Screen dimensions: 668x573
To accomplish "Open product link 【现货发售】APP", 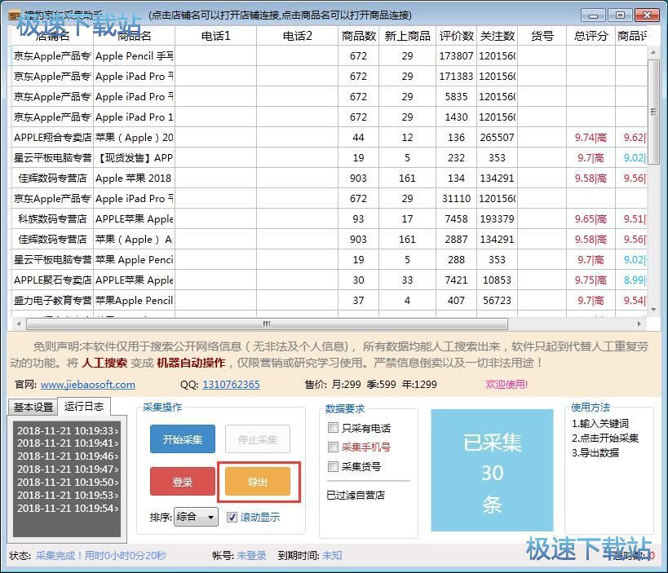I will (135, 158).
